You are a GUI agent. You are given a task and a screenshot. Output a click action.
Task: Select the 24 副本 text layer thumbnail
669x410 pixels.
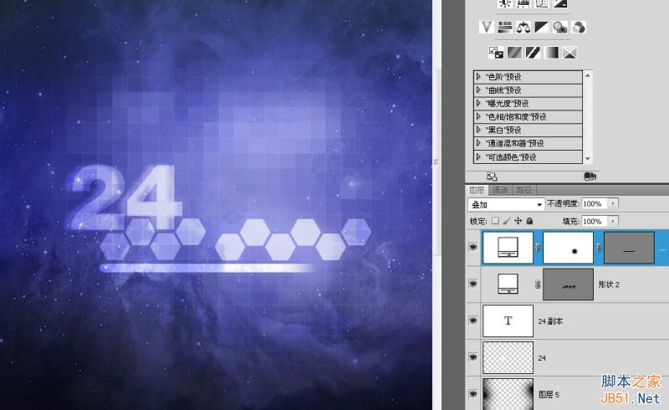[508, 320]
